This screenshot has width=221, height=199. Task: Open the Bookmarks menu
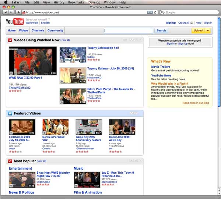(76, 2)
